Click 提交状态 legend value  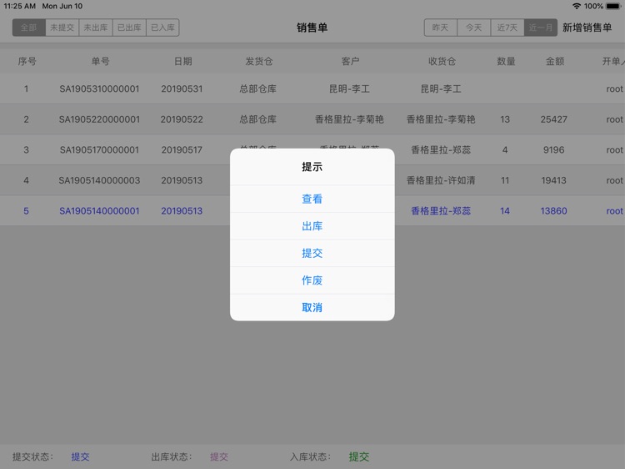(80, 456)
